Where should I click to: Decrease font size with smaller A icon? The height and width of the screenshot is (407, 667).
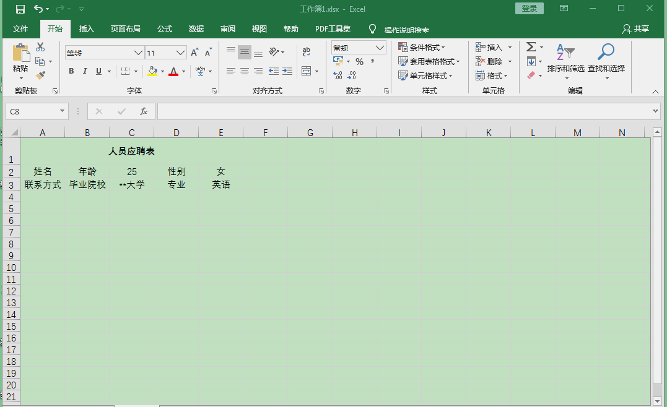pos(208,53)
